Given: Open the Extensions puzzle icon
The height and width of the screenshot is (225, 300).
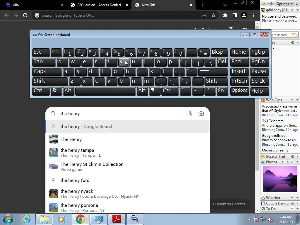Looking at the screenshot, I should coord(225,15).
